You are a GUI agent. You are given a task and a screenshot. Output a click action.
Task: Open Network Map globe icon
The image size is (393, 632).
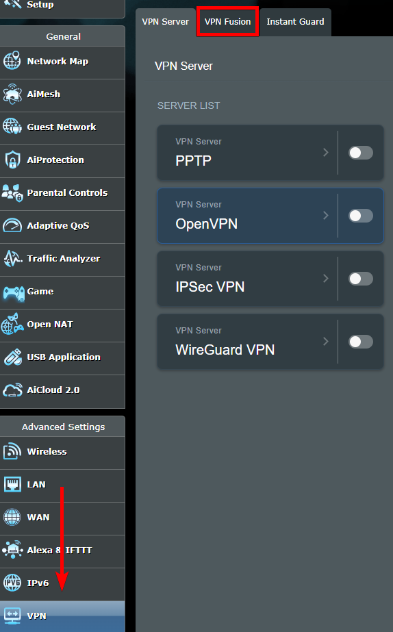pyautogui.click(x=12, y=61)
